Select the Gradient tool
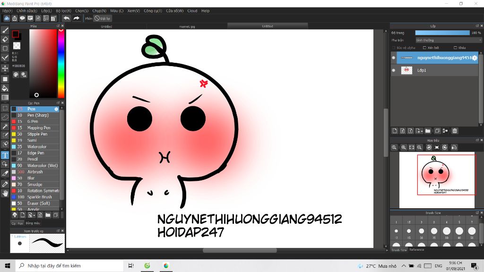The image size is (484, 272). pos(5,97)
